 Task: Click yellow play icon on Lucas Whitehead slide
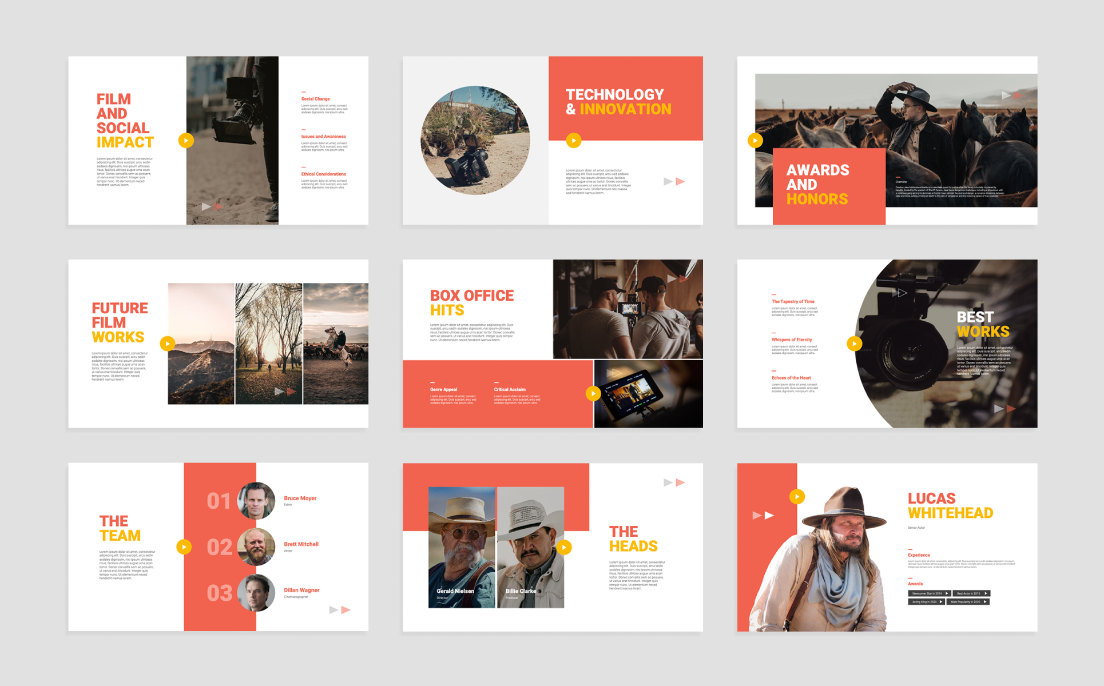pos(797,497)
